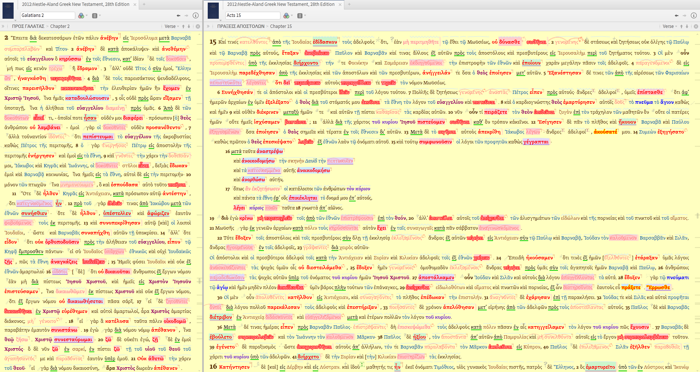The height and width of the screenshot is (372, 700).
Task: Close the locator bar in Acts panel
Action: click(696, 26)
